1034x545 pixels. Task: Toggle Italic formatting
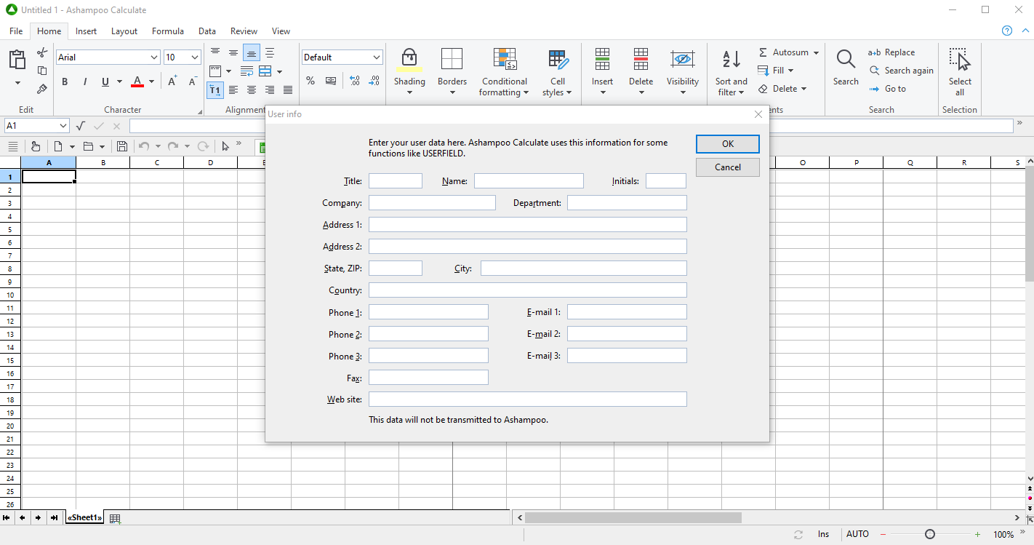(x=85, y=81)
